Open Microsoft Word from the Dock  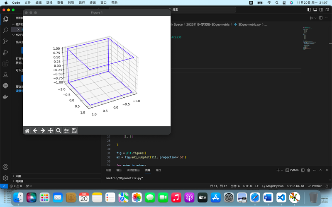268,198
